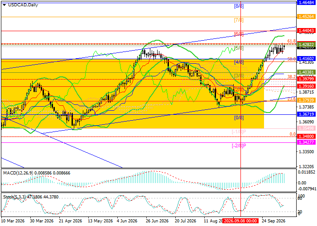Click the 2026.09.08 00:00 red date marker

coord(240,221)
